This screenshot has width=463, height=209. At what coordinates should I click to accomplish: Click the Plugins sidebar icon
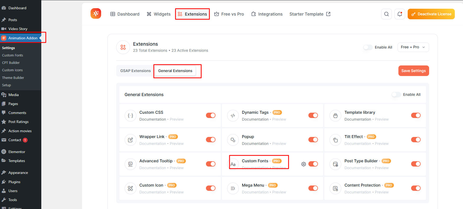[4, 182]
